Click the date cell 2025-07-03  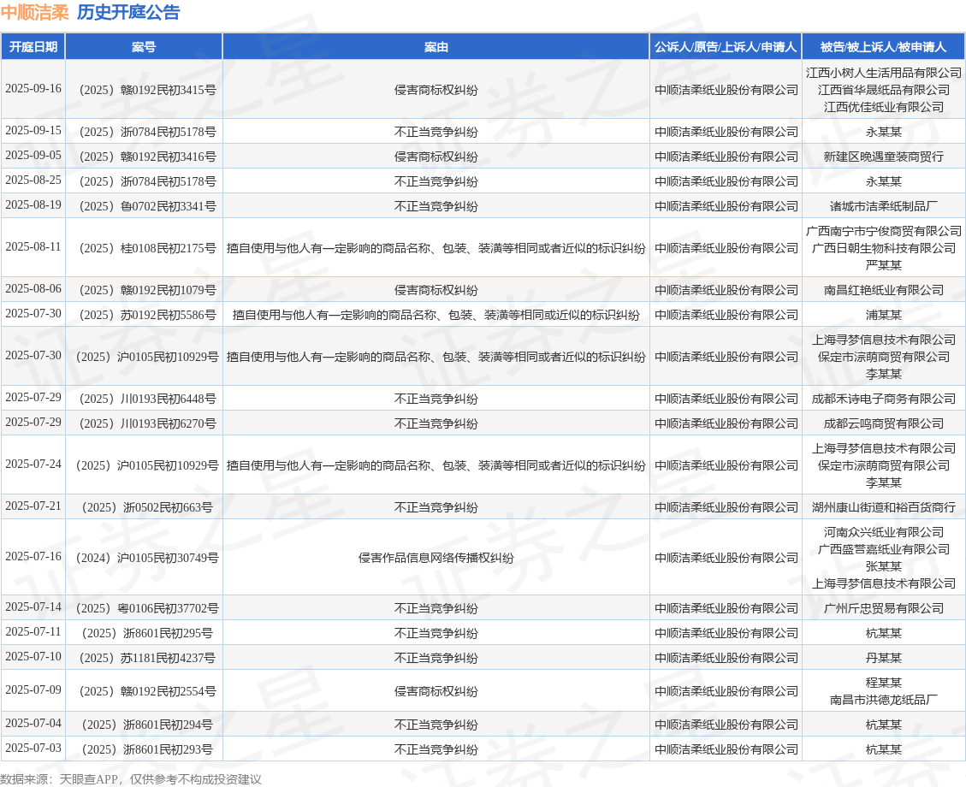[33, 748]
